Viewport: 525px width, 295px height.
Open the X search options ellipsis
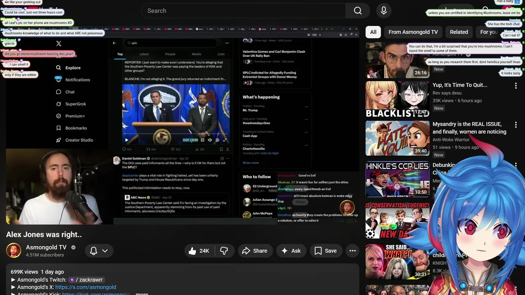coord(227,43)
